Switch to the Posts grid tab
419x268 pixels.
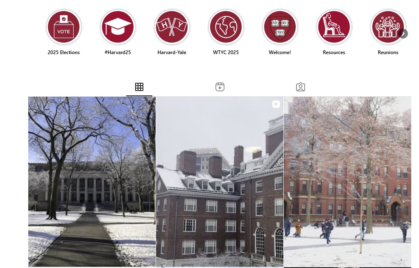point(139,87)
